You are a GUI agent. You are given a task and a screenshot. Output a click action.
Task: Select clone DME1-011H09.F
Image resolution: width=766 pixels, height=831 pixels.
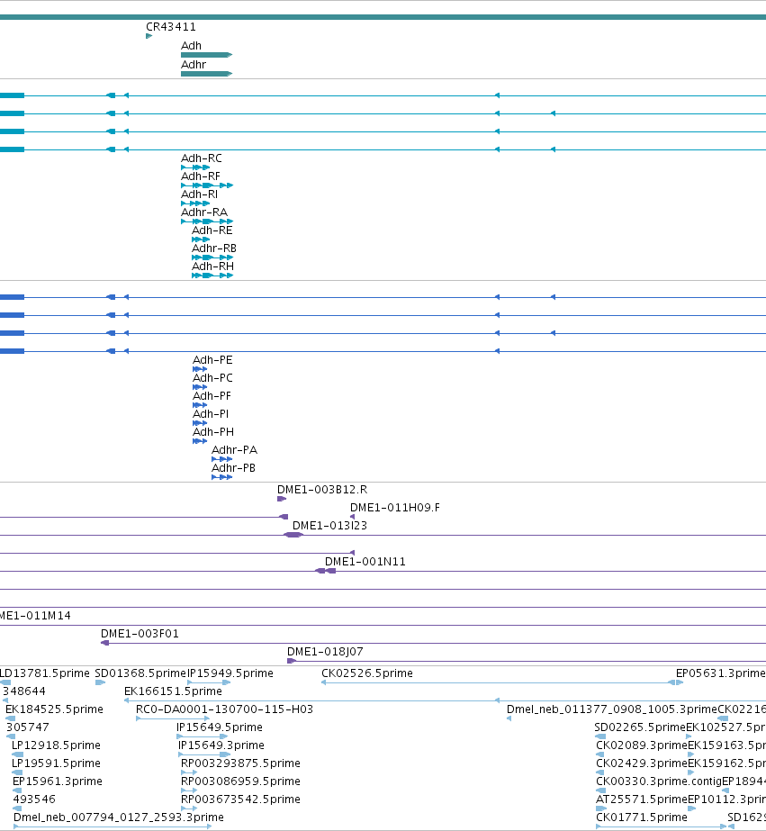pos(352,517)
